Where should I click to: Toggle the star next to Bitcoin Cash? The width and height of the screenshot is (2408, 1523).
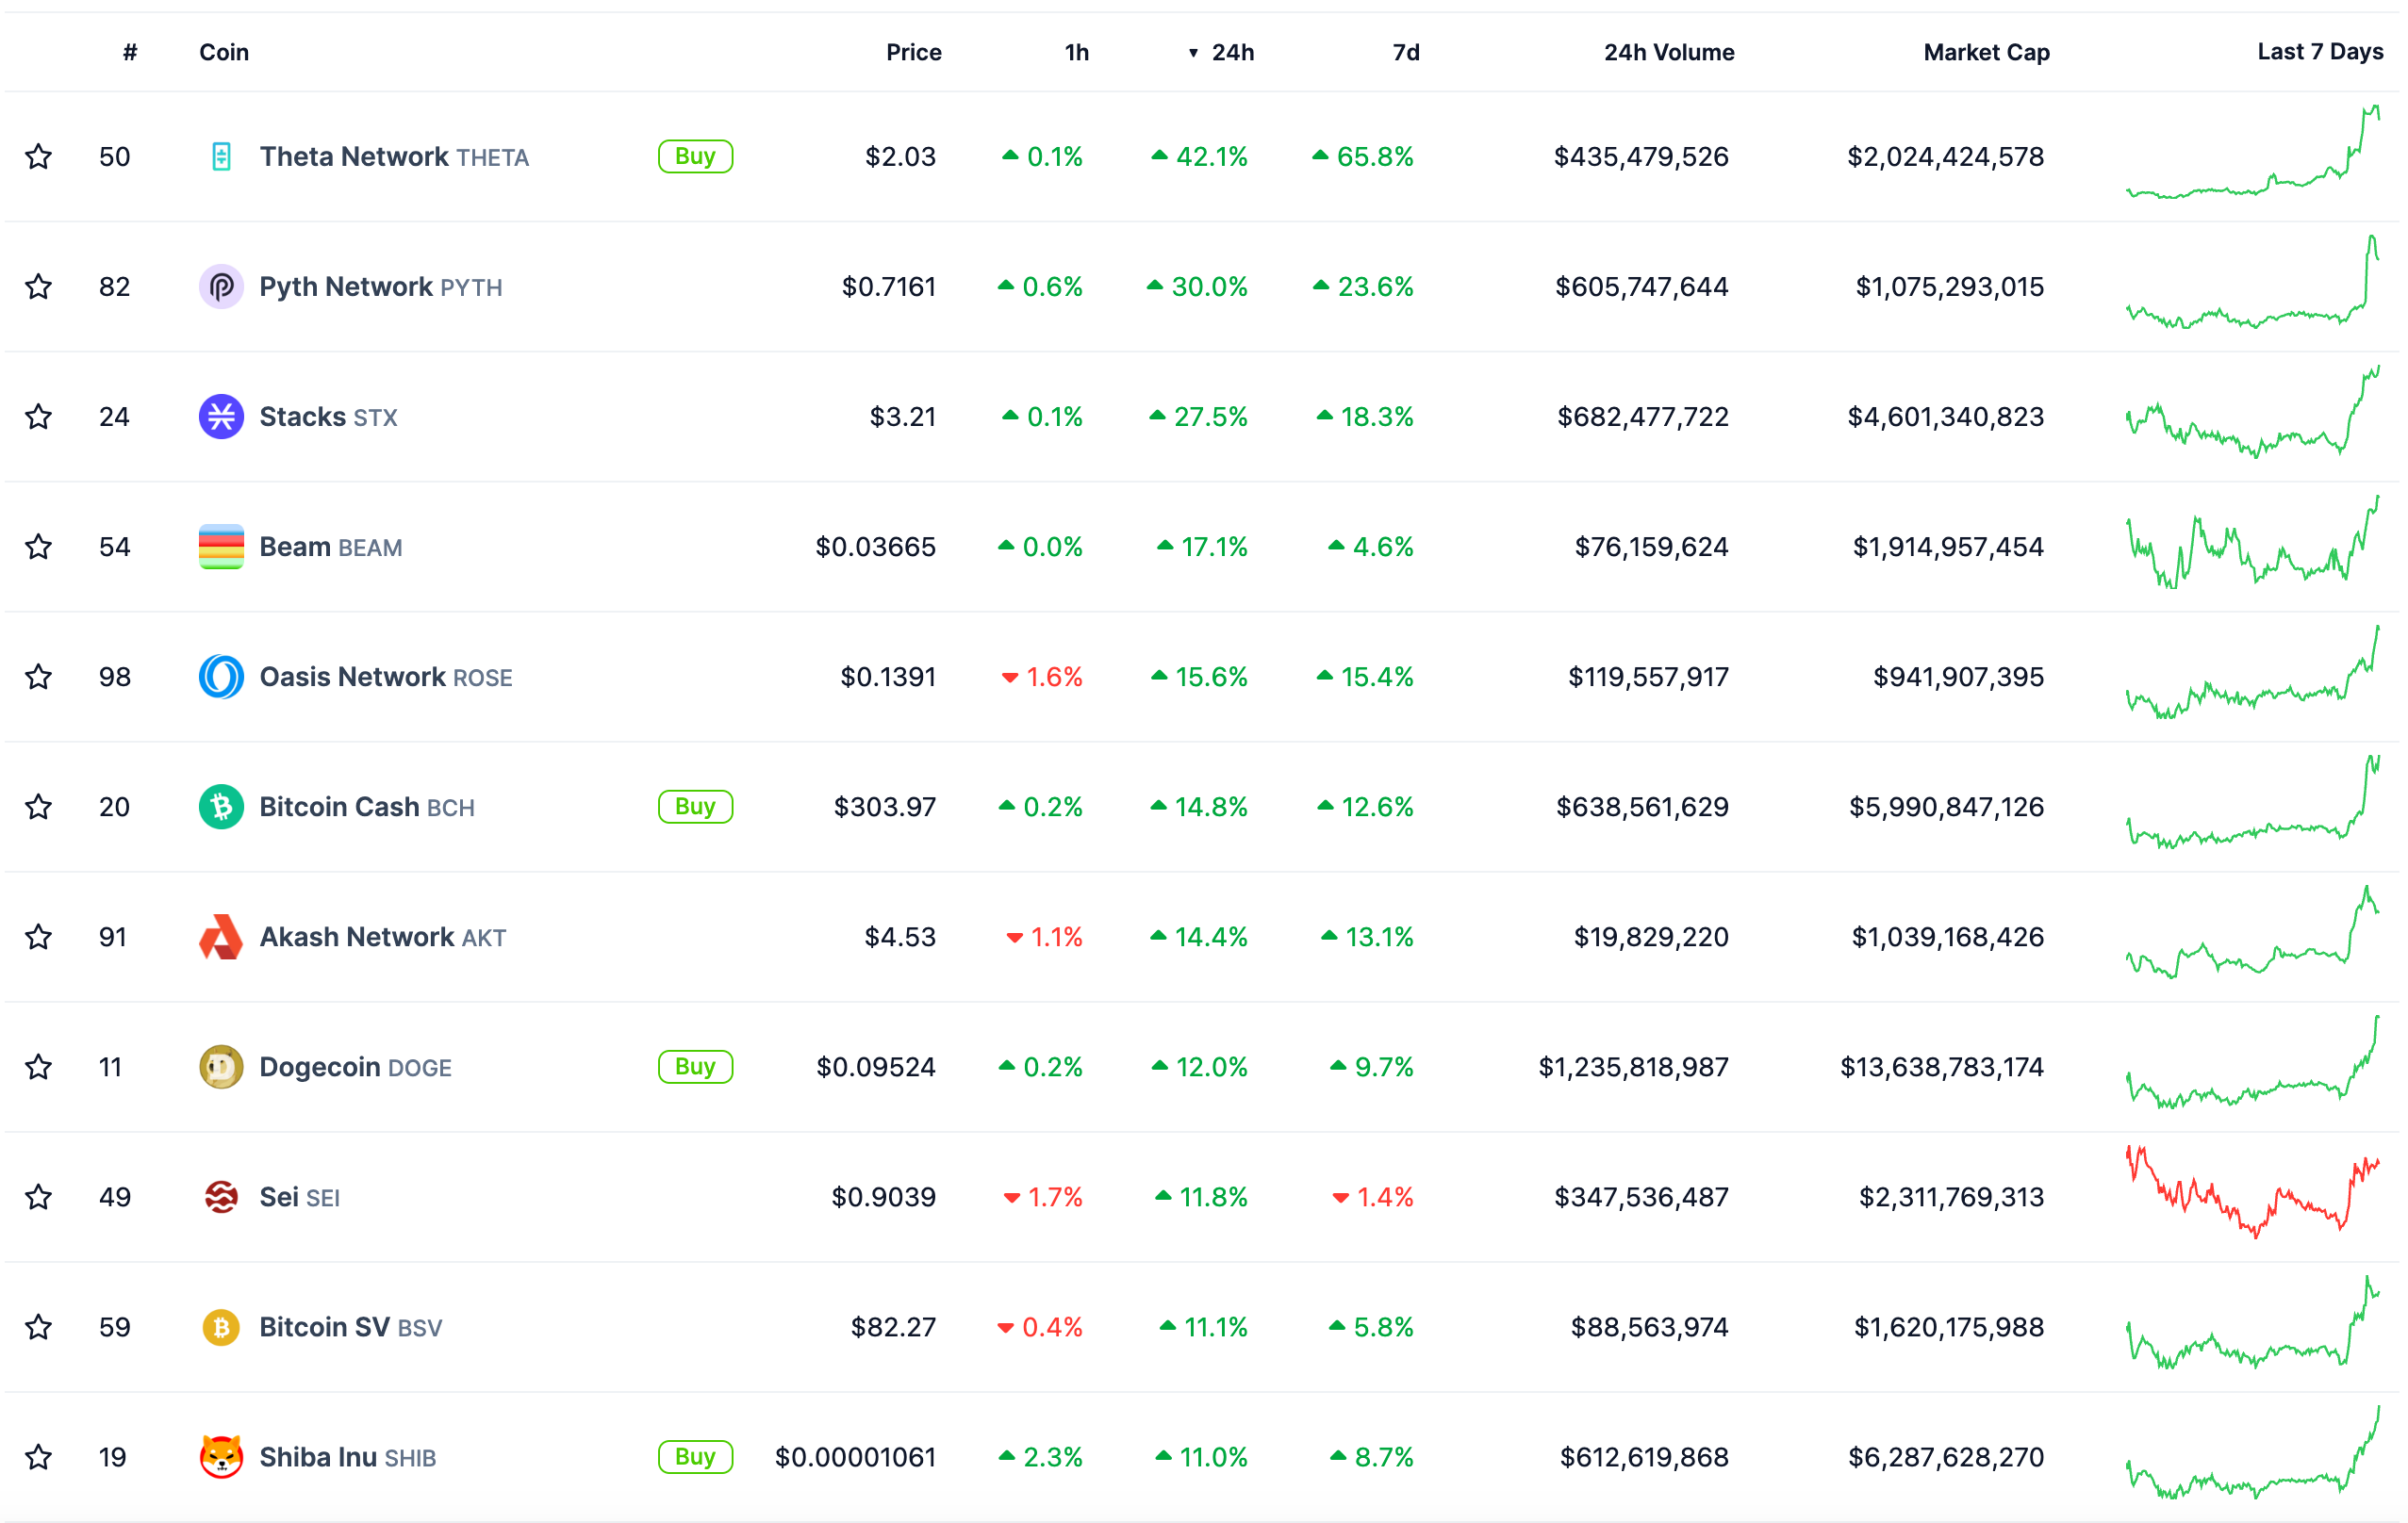[39, 807]
